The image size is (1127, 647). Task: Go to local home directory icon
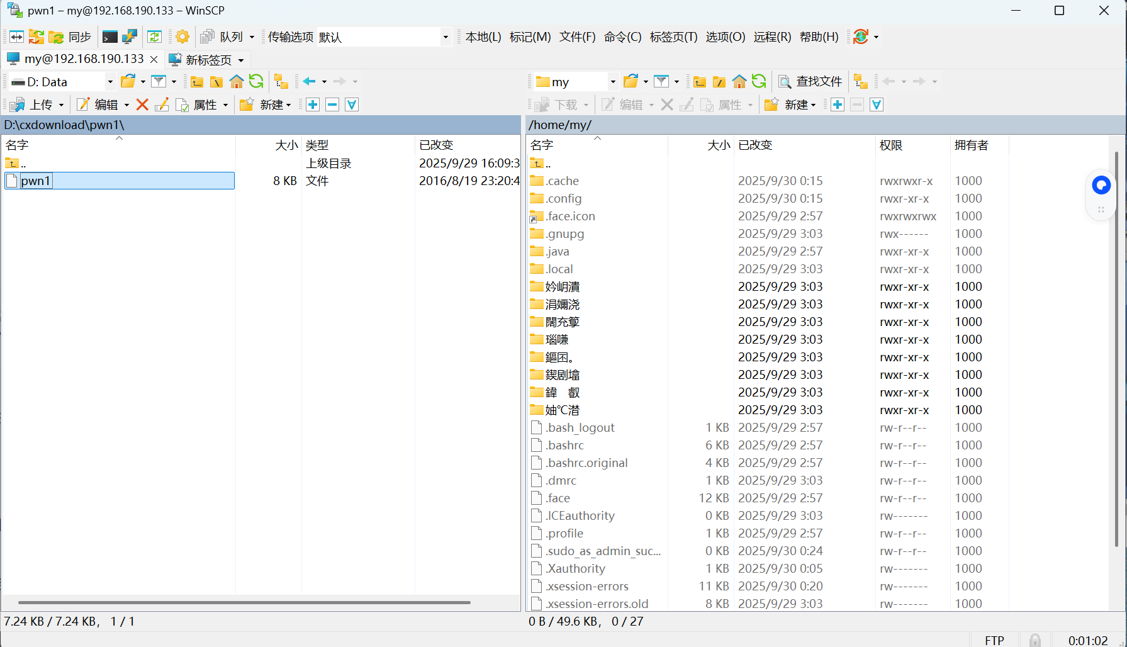(x=237, y=82)
